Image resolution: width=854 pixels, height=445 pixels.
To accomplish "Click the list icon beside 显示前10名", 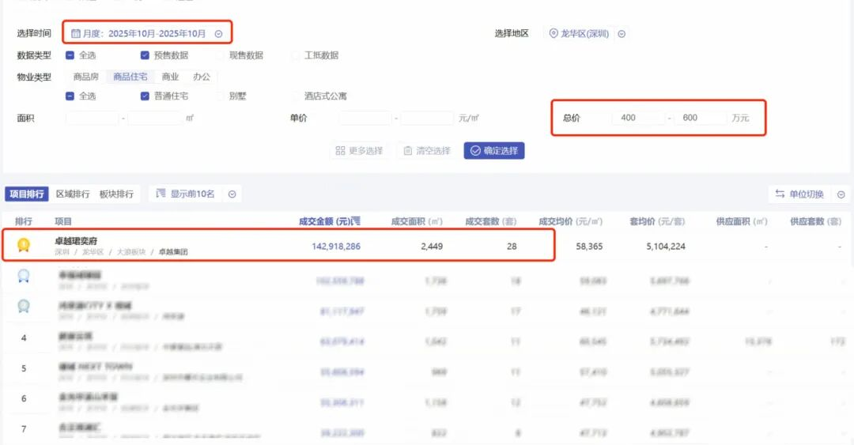I will [x=161, y=194].
